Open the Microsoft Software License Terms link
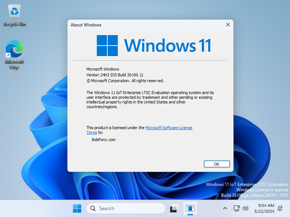290x217 pixels. 169,127
